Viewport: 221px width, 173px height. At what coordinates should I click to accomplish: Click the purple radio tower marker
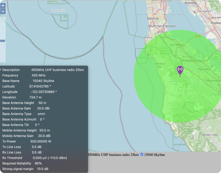point(180,70)
